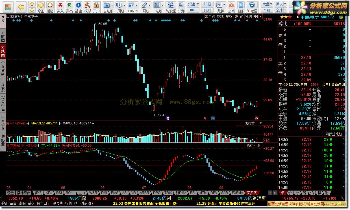
Task: Expand the 画线 drawing tools dropdown
Action: pos(149,5)
